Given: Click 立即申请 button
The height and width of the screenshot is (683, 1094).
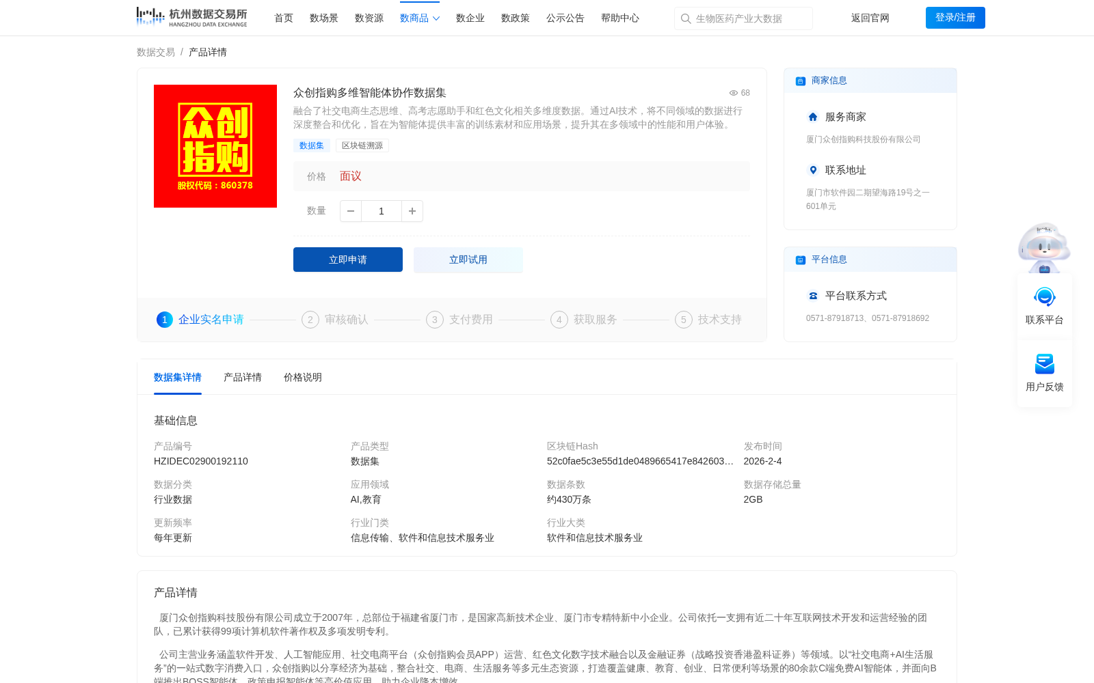Looking at the screenshot, I should click(348, 260).
